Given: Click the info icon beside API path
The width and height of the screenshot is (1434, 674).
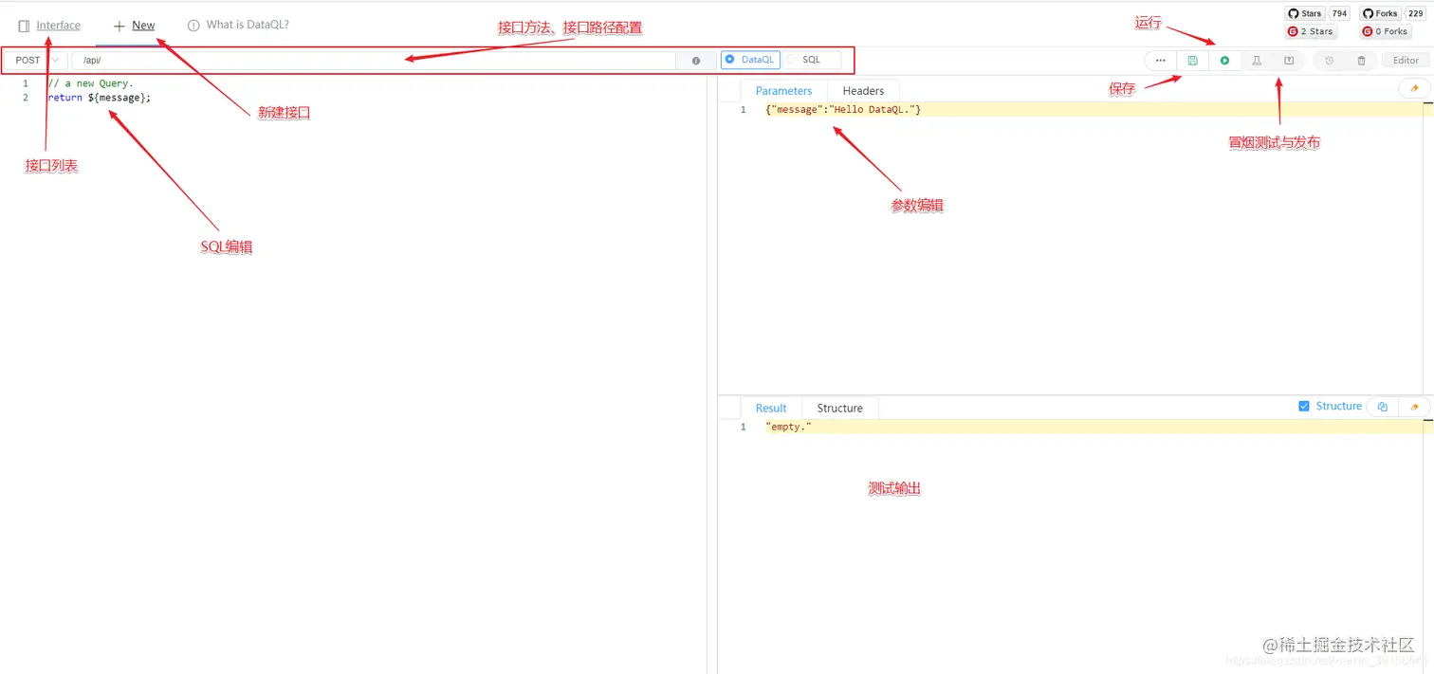Looking at the screenshot, I should pyautogui.click(x=696, y=61).
